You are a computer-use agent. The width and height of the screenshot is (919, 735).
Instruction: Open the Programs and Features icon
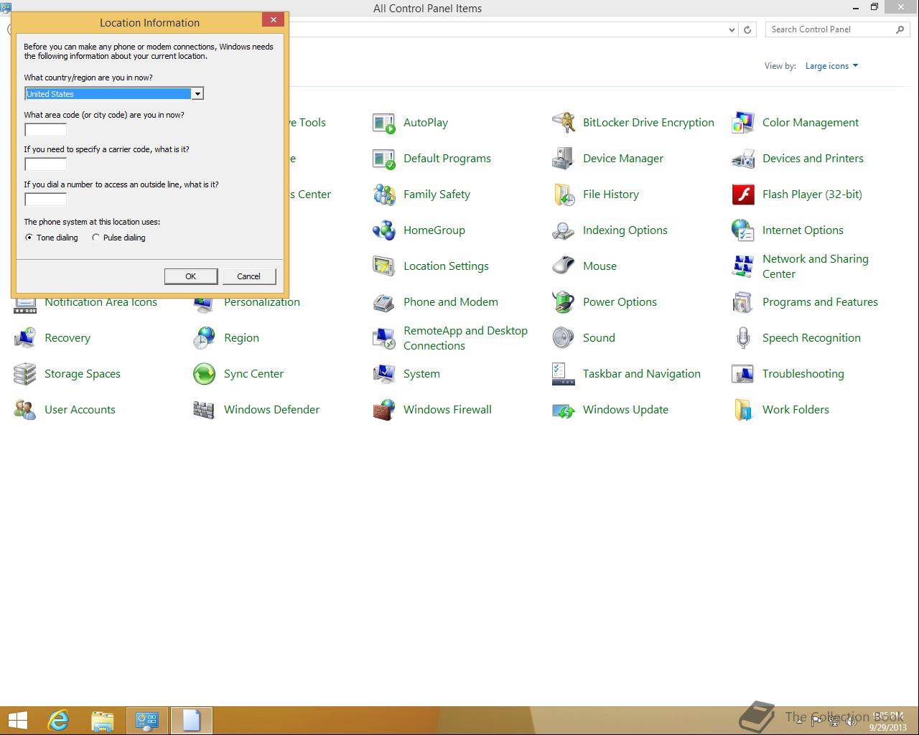[x=743, y=302]
